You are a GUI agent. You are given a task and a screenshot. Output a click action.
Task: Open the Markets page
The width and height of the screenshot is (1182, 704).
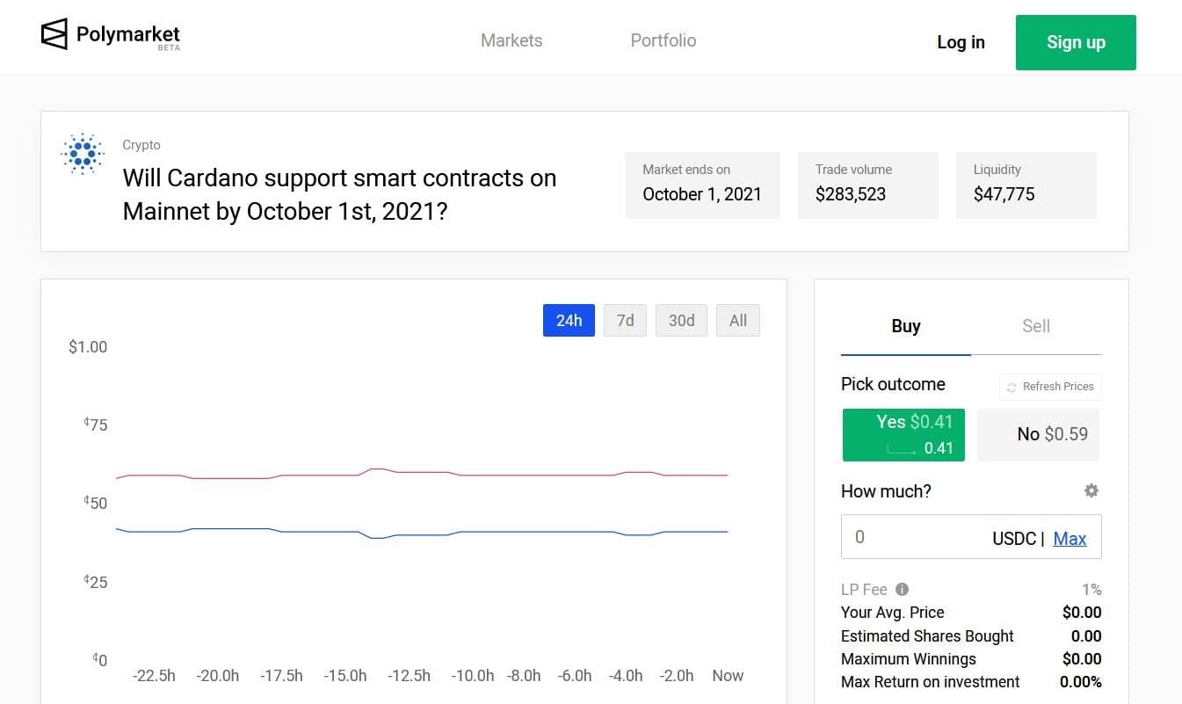coord(511,40)
